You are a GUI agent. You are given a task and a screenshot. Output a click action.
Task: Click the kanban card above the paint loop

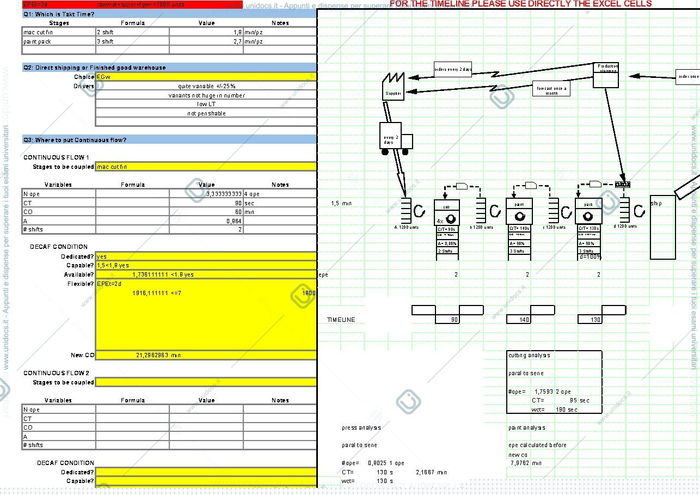531,186
